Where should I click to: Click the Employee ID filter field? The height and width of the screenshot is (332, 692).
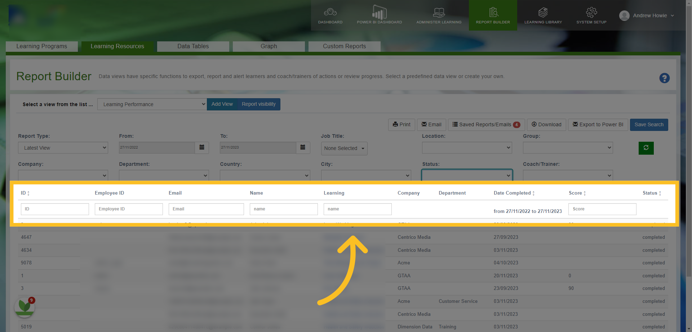point(129,209)
